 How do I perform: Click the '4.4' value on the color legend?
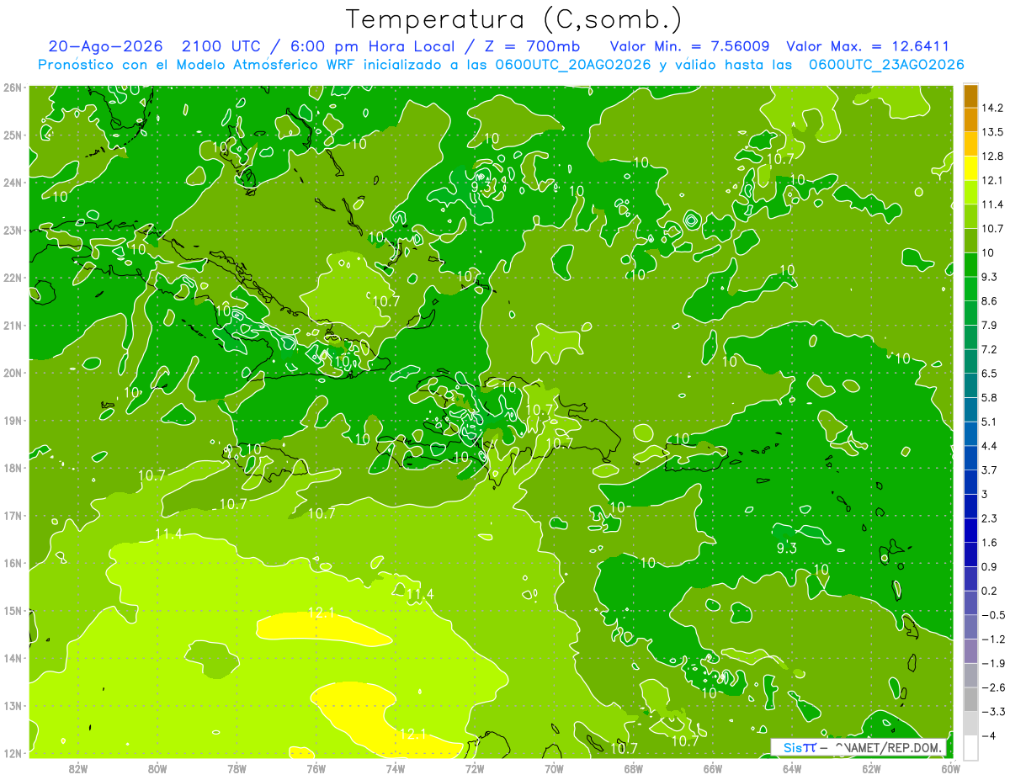(991, 446)
